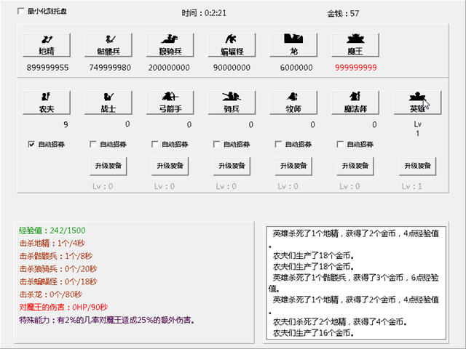The image size is (466, 349).
Task: Enable the 最小化到托盘 minimize-to-tray checkbox
Action: click(x=20, y=12)
